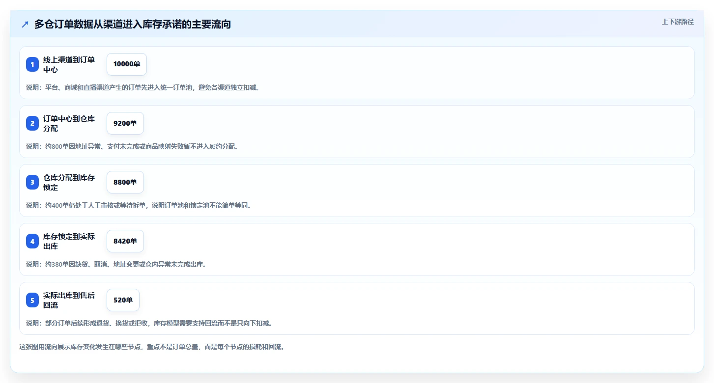The width and height of the screenshot is (714, 383).
Task: Click the 9200单 value chip
Action: click(x=125, y=123)
